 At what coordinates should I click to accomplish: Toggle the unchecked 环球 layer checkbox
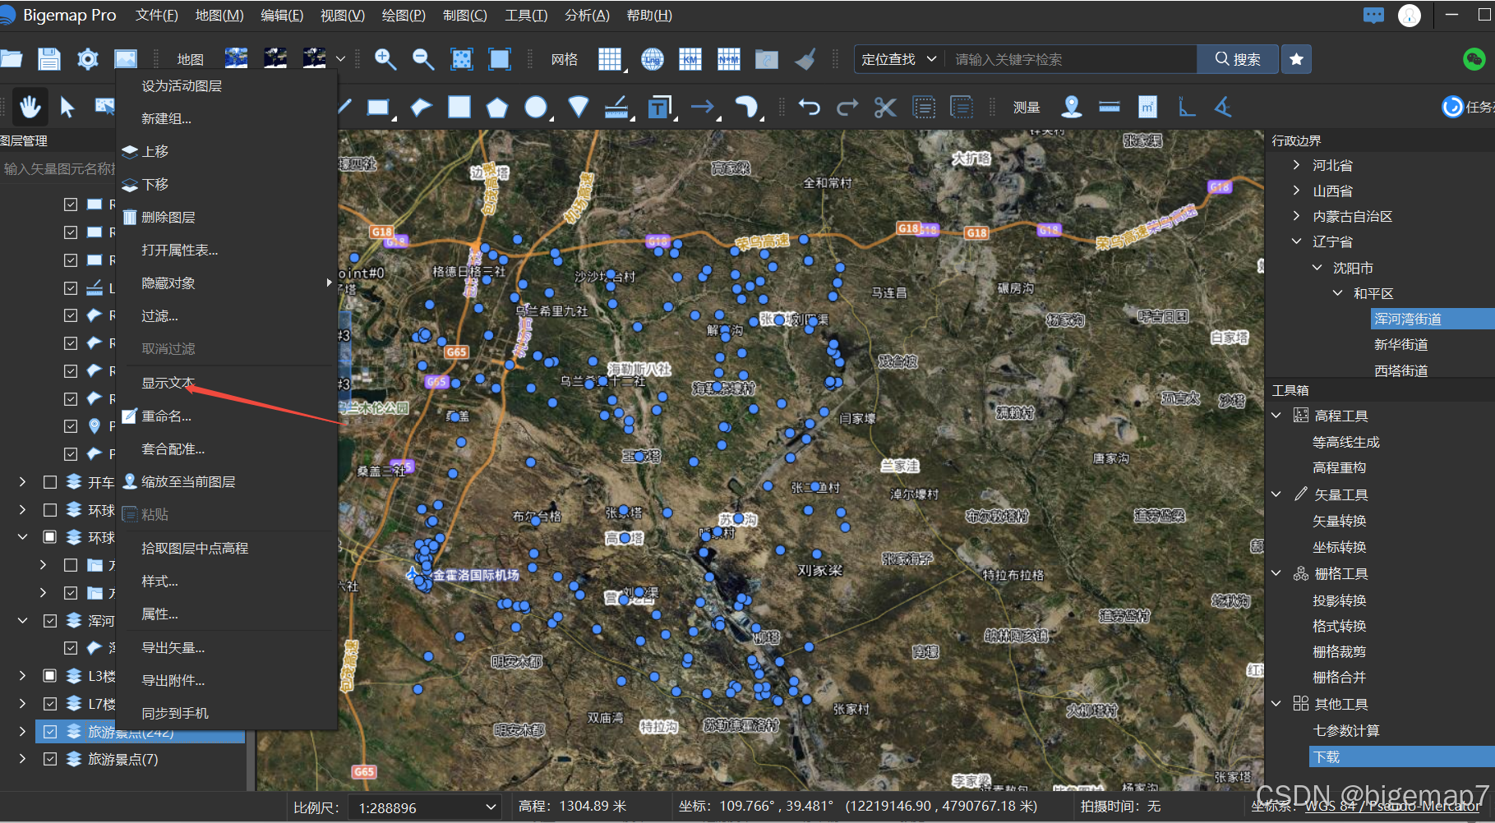click(x=50, y=510)
